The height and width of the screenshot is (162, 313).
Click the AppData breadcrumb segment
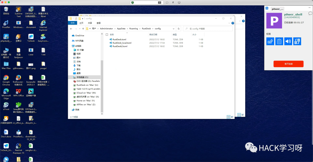tap(121, 29)
